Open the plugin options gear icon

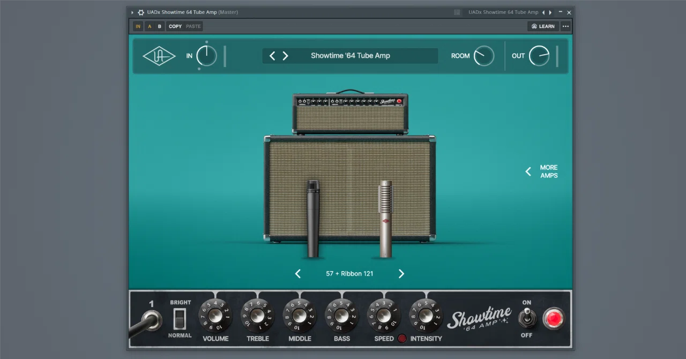tap(141, 12)
